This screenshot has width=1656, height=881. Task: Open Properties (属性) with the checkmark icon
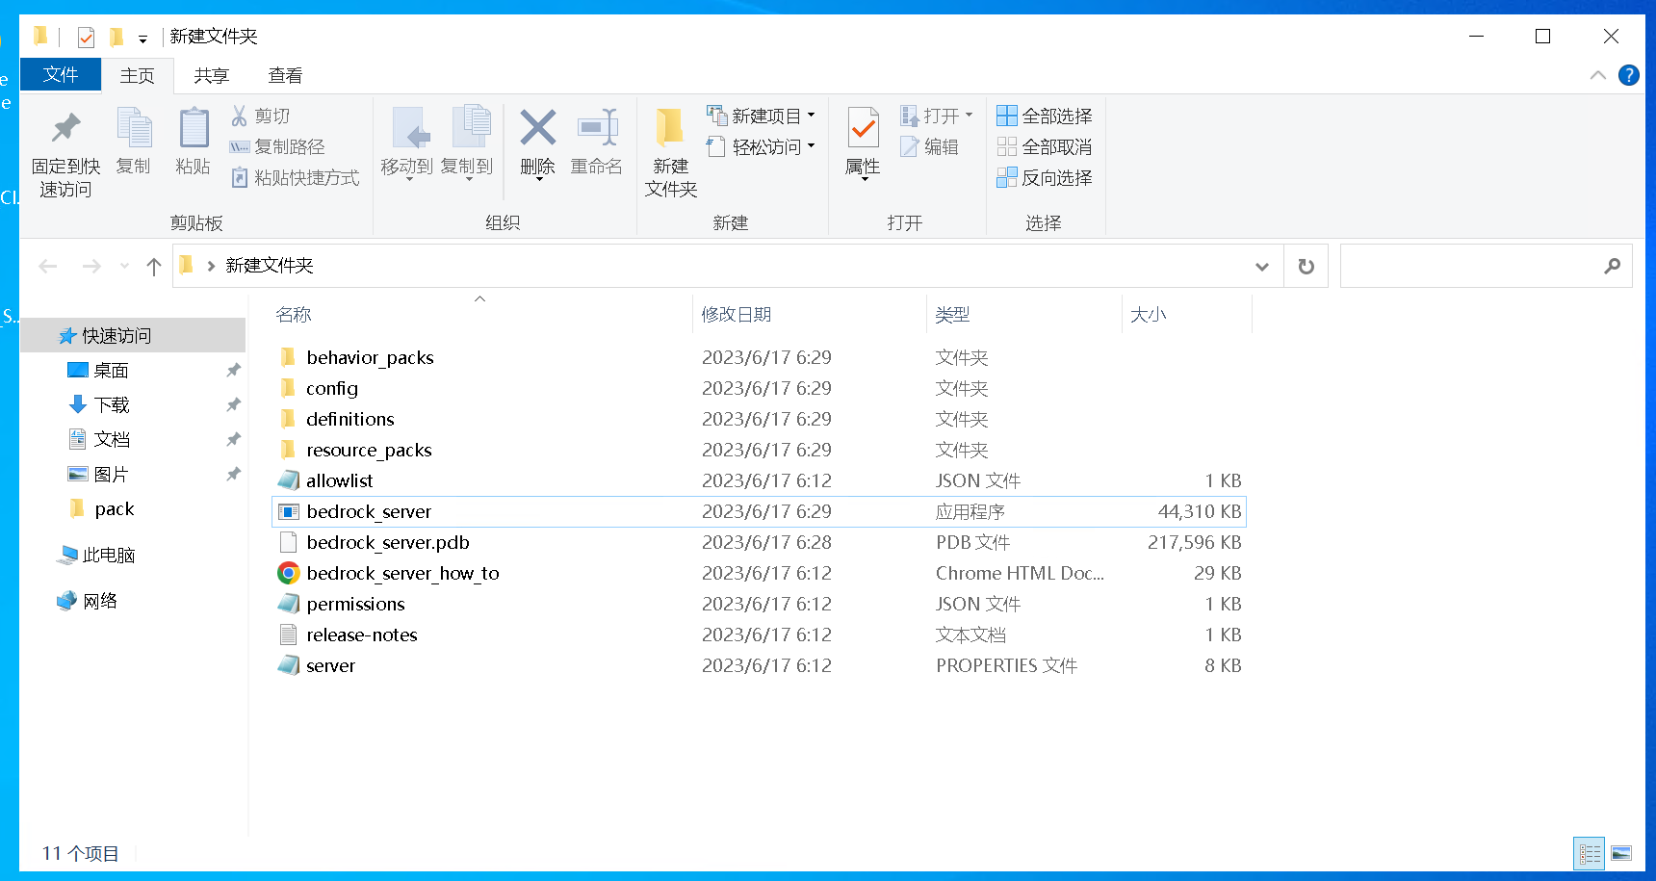[863, 128]
